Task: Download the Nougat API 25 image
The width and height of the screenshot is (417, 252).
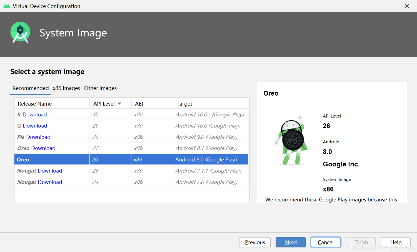Action: pyautogui.click(x=50, y=171)
